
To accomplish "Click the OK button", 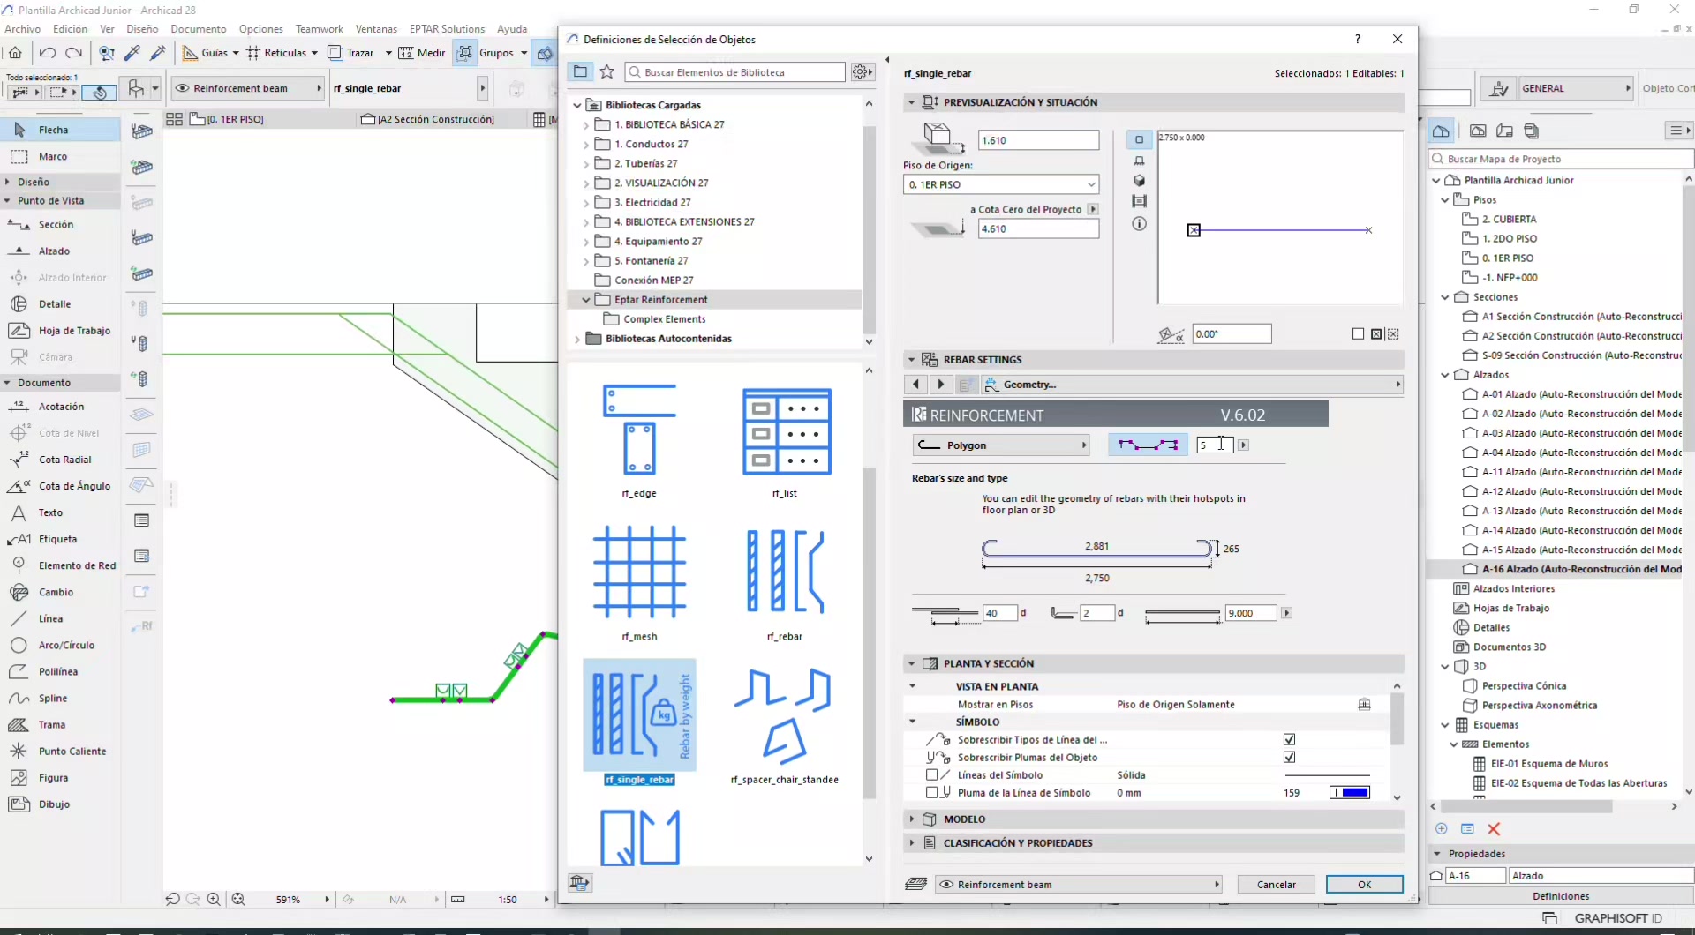I will coord(1365,885).
